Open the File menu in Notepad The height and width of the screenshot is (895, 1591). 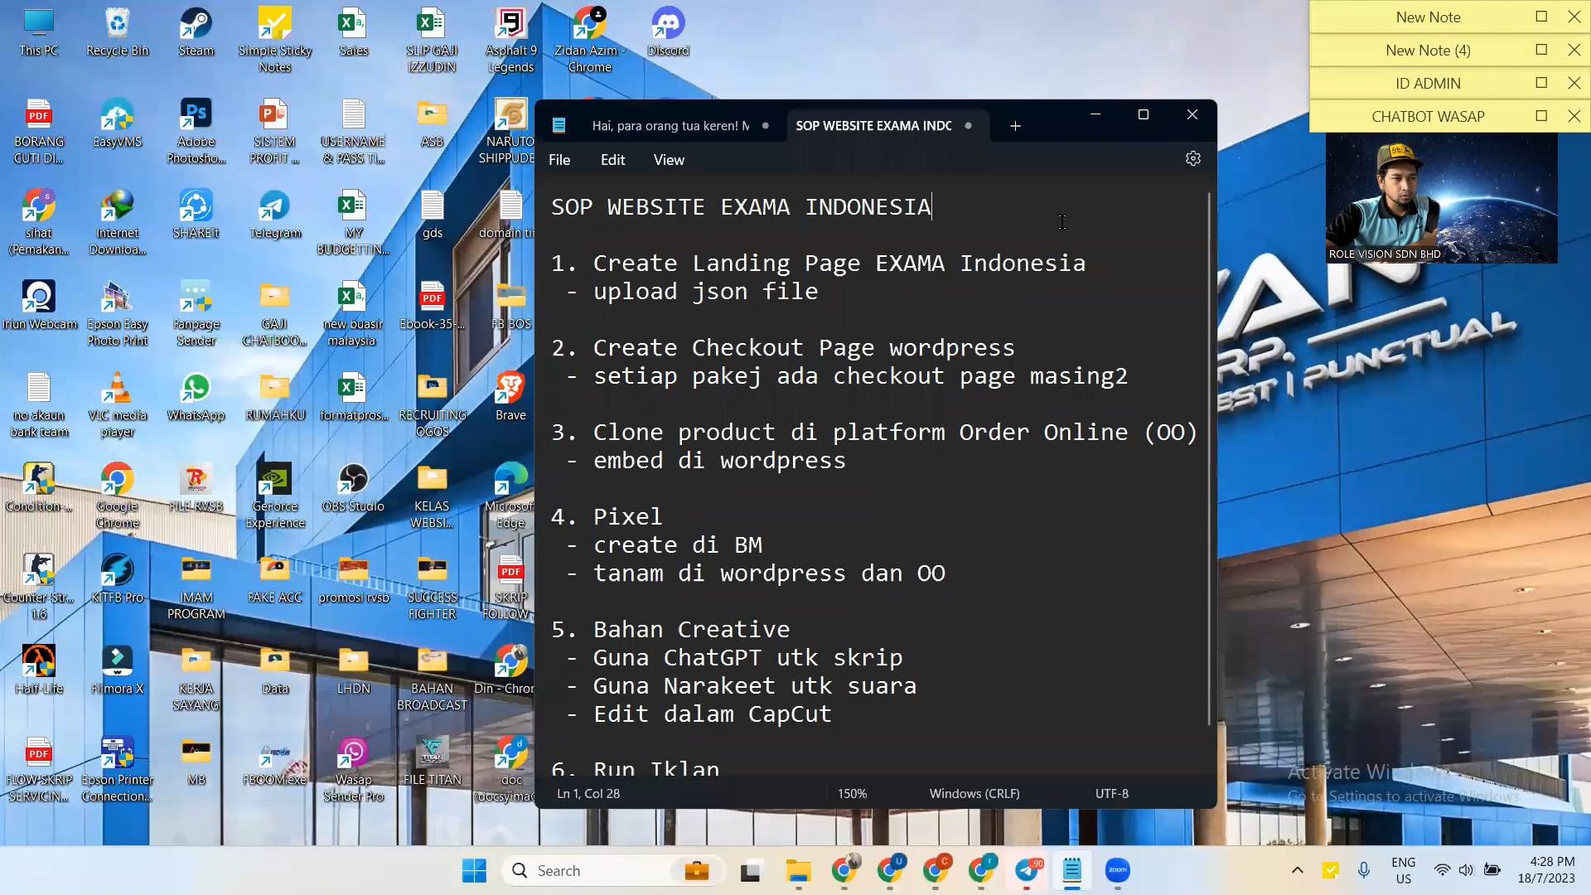tap(559, 159)
